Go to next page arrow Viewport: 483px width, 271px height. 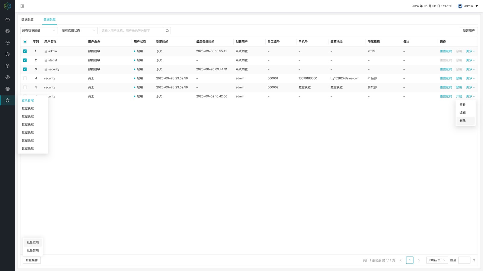[x=419, y=260]
